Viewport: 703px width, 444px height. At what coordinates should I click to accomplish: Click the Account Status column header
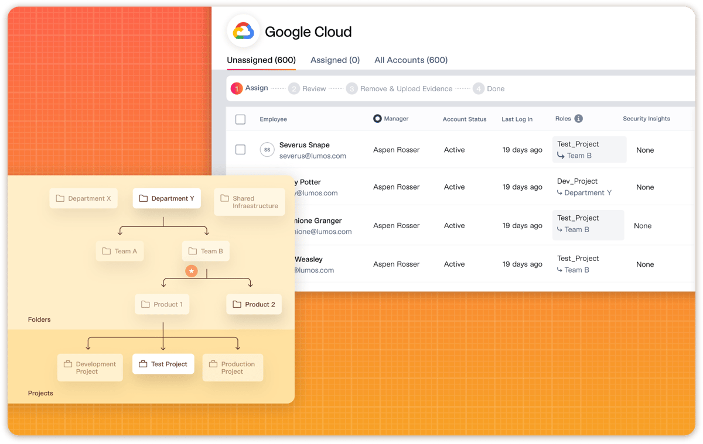click(x=465, y=119)
